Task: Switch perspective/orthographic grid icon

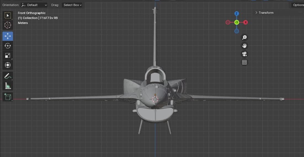Action: click(244, 62)
